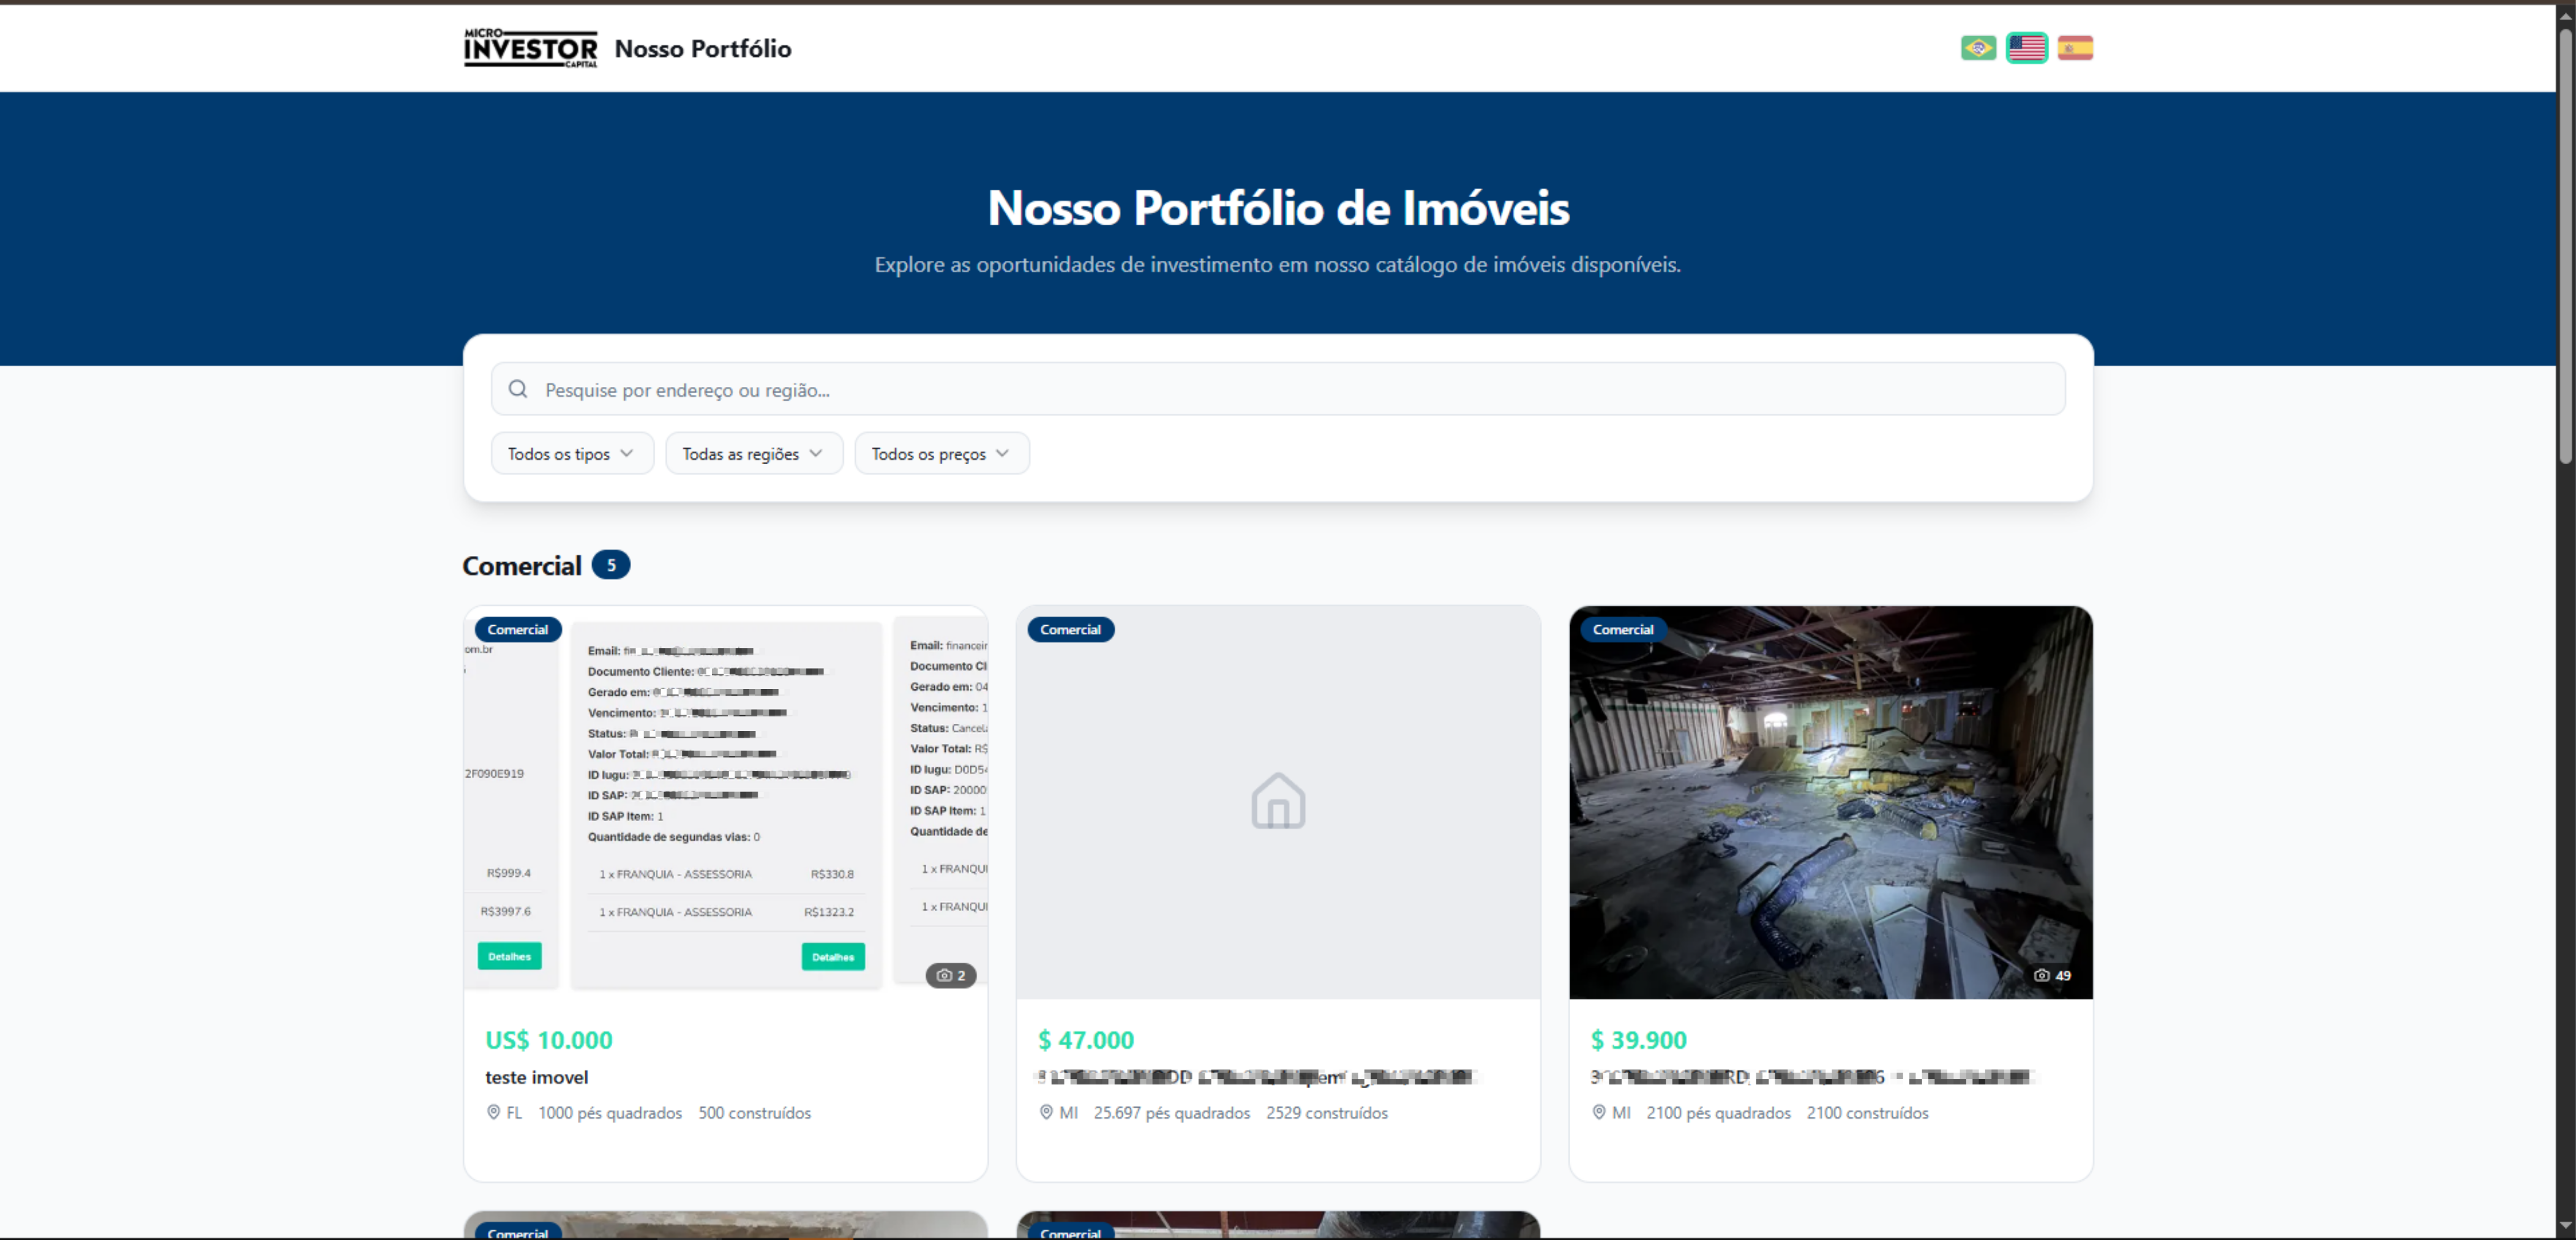2576x1240 pixels.
Task: Click the 2100 pés quadrados text
Action: (1718, 1113)
